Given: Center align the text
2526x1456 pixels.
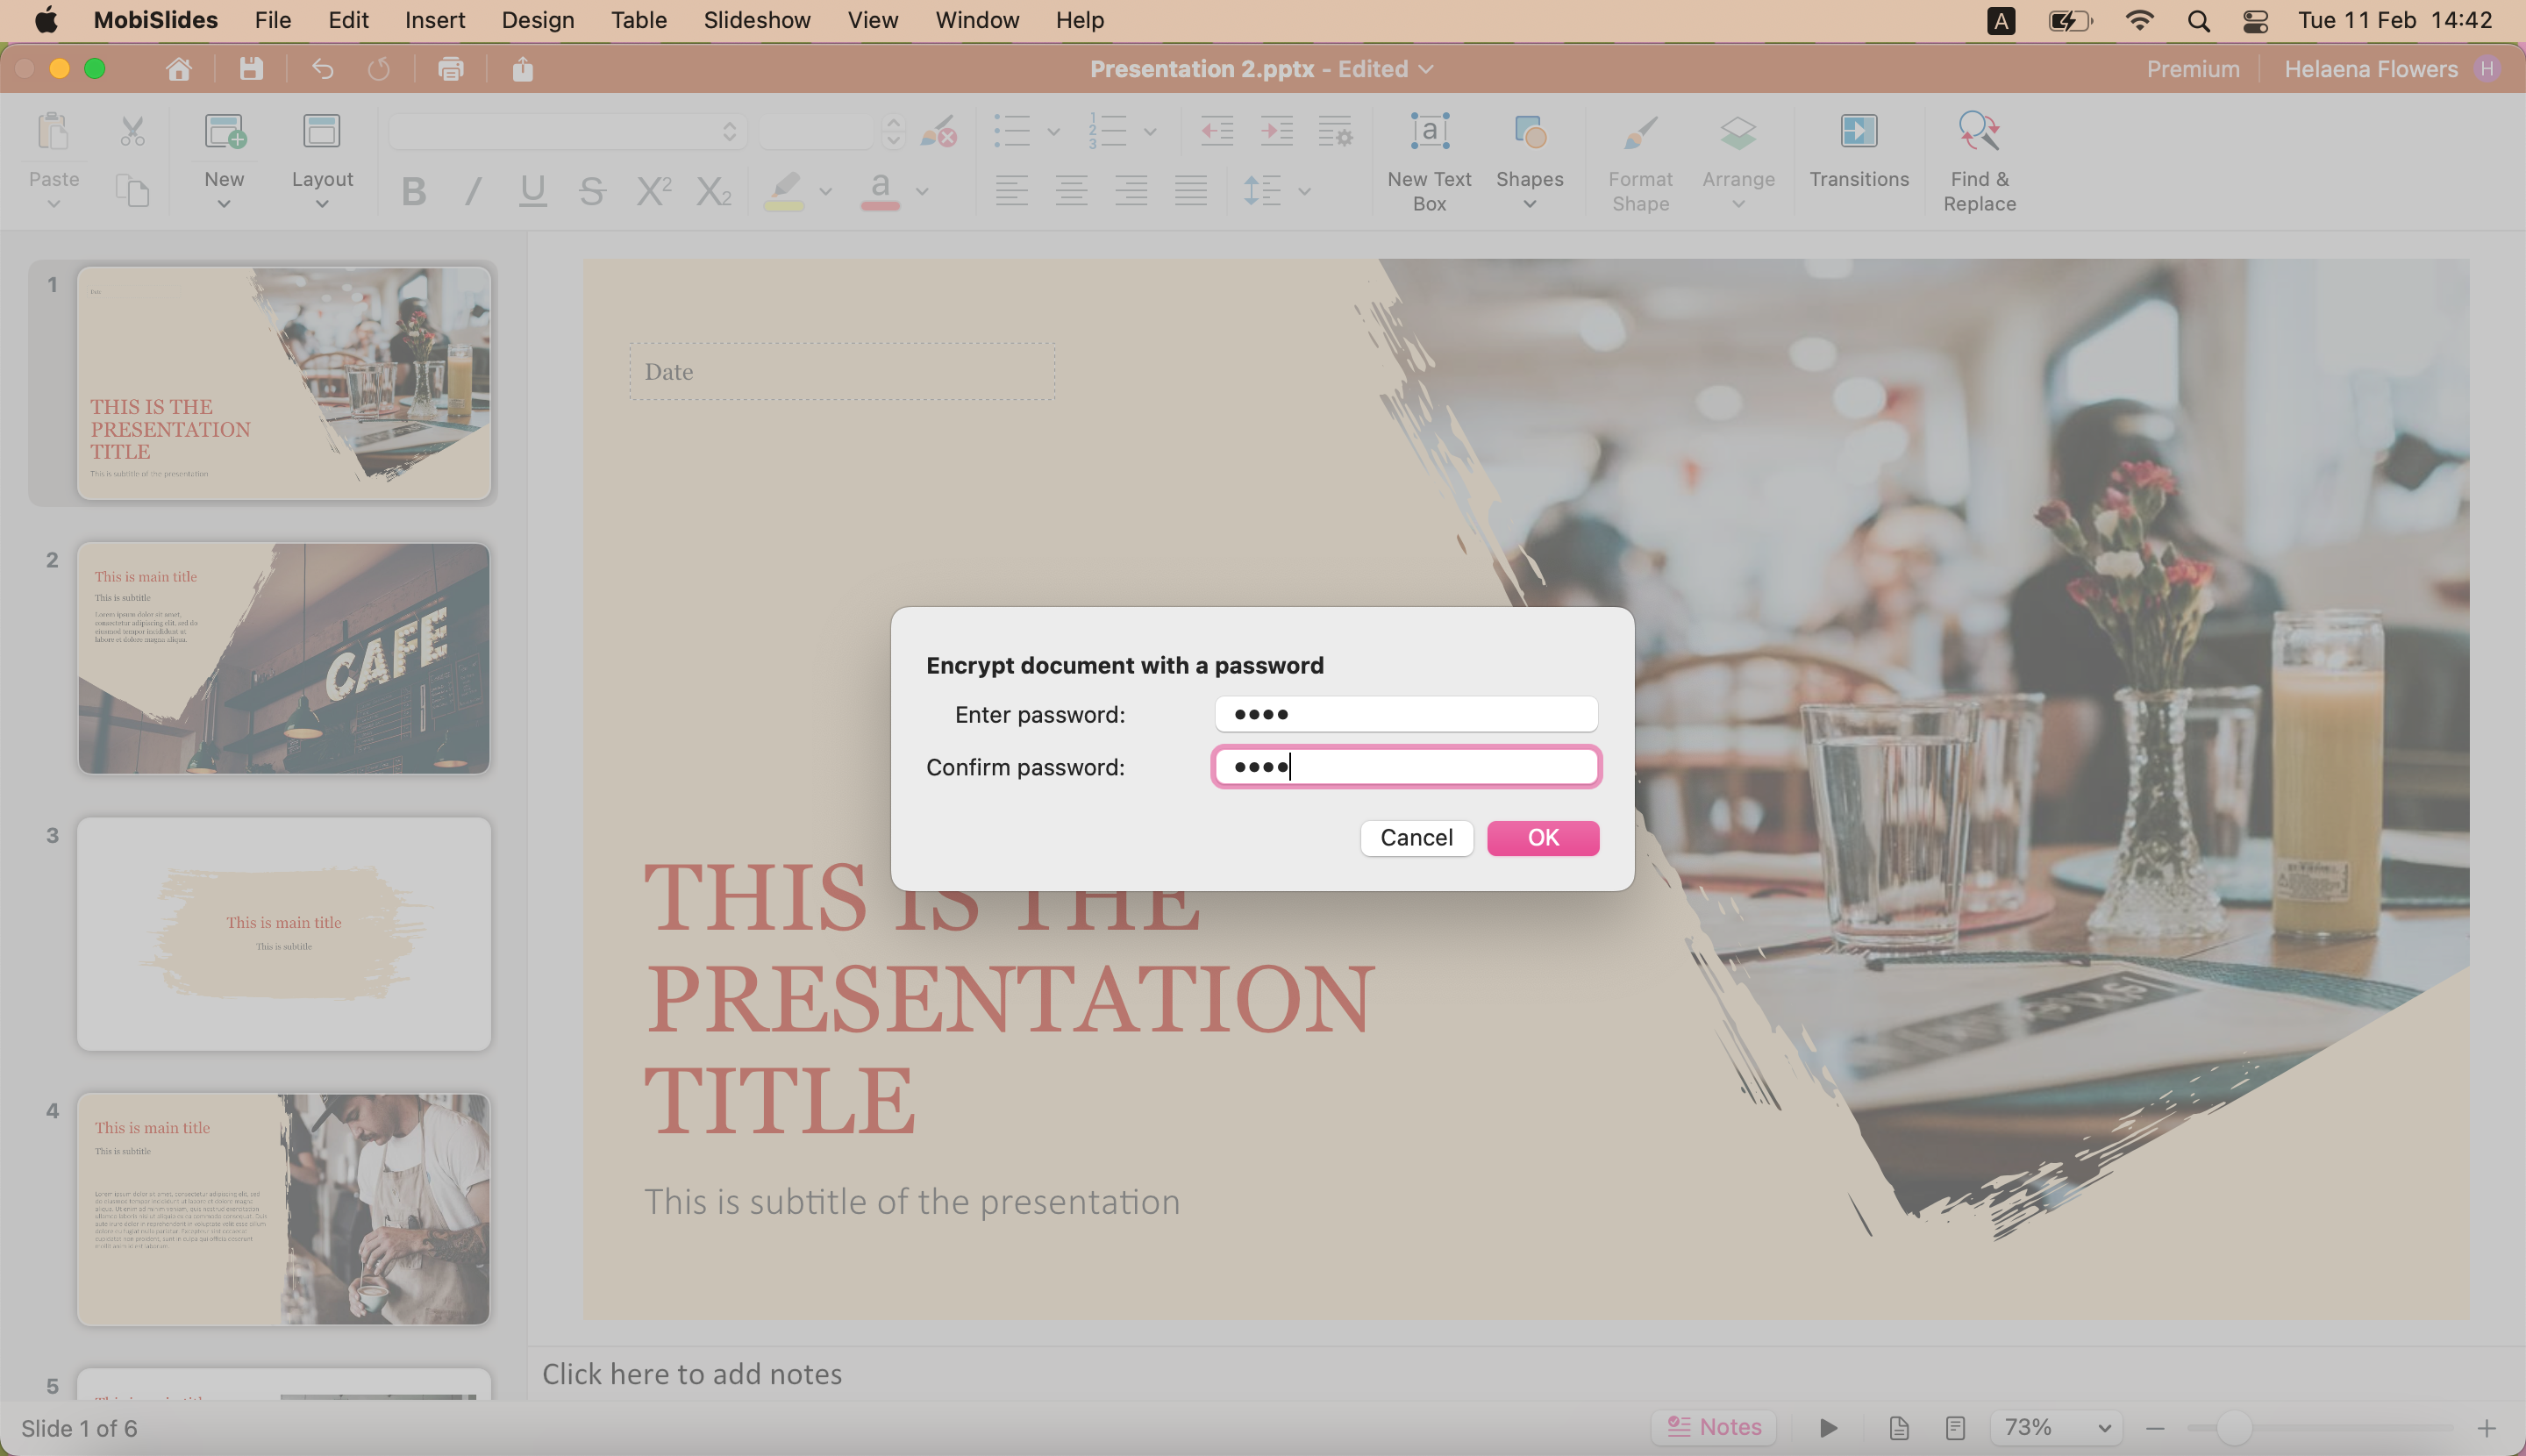Looking at the screenshot, I should (x=1071, y=190).
